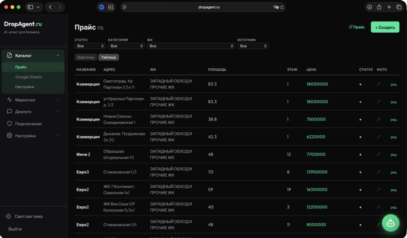
Task: Toggle Светлая тема theme switch
Action: coord(9,216)
